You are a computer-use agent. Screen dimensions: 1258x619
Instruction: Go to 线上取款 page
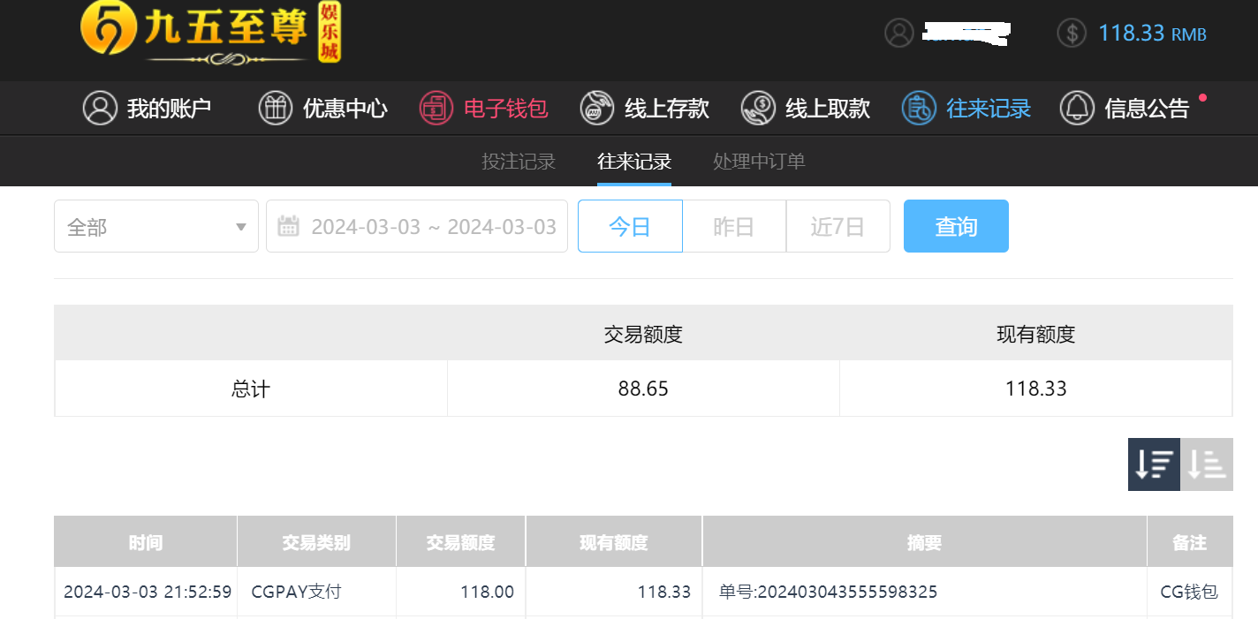[805, 108]
